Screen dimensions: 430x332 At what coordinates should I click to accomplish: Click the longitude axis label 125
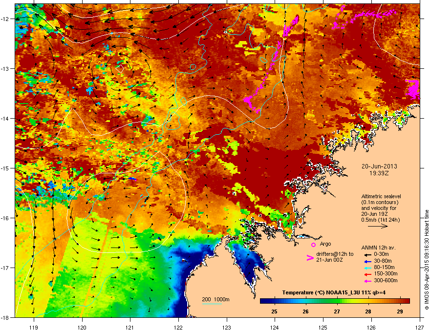(x=323, y=327)
